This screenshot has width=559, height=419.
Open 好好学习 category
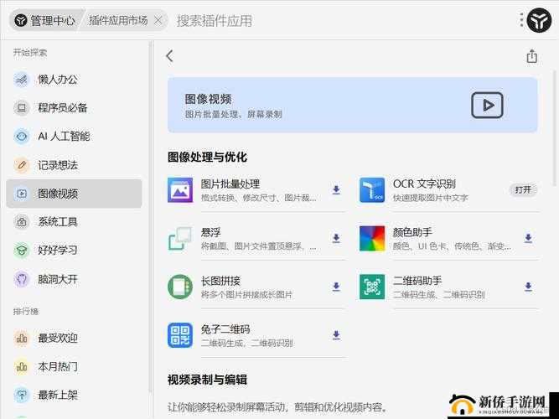coord(74,251)
